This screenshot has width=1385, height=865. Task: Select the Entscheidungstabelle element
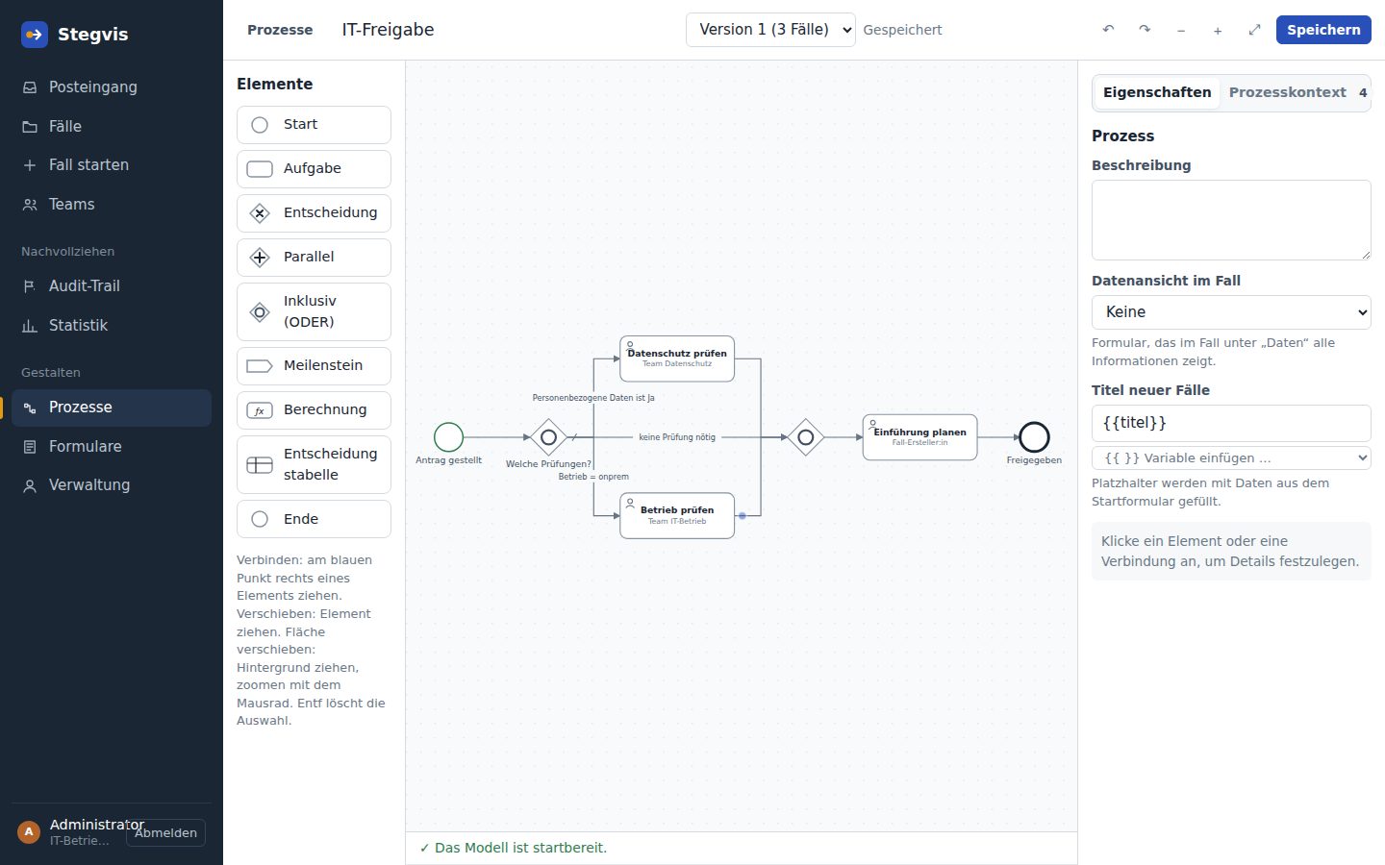[314, 465]
